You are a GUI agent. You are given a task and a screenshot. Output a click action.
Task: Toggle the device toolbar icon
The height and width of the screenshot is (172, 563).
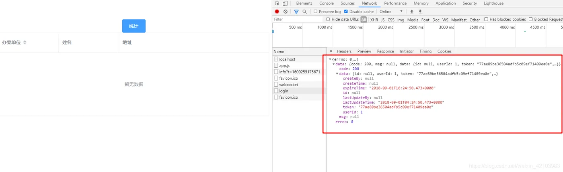tap(285, 3)
